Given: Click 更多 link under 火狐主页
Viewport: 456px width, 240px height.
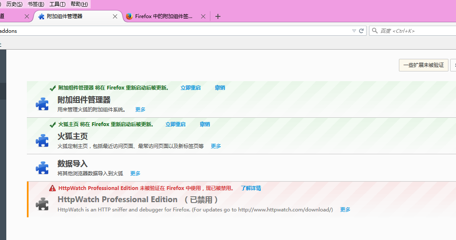Looking at the screenshot, I should [216, 146].
